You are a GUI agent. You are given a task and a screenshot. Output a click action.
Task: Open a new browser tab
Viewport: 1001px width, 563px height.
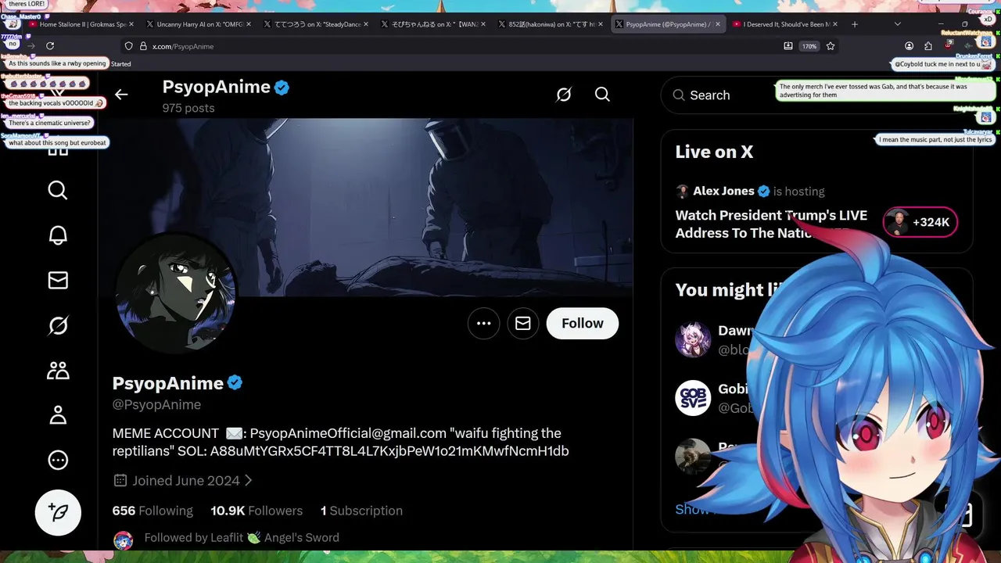click(x=854, y=24)
